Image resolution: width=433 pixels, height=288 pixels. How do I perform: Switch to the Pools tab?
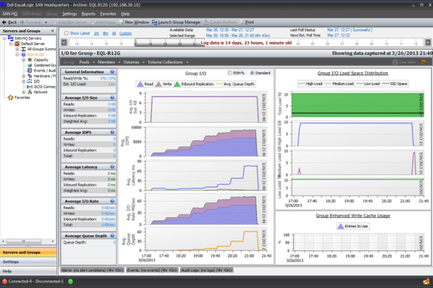tap(84, 62)
